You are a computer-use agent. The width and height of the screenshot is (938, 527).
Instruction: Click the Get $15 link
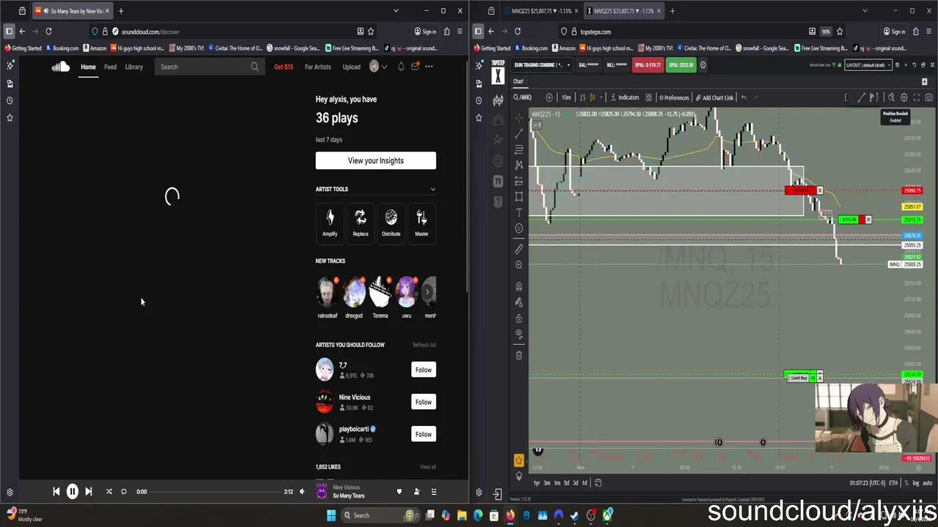pos(284,67)
